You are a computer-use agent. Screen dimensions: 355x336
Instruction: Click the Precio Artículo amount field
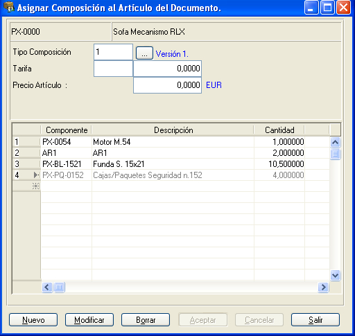(x=167, y=85)
